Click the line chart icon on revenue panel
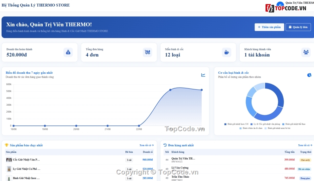The image size is (314, 181). tap(203, 75)
